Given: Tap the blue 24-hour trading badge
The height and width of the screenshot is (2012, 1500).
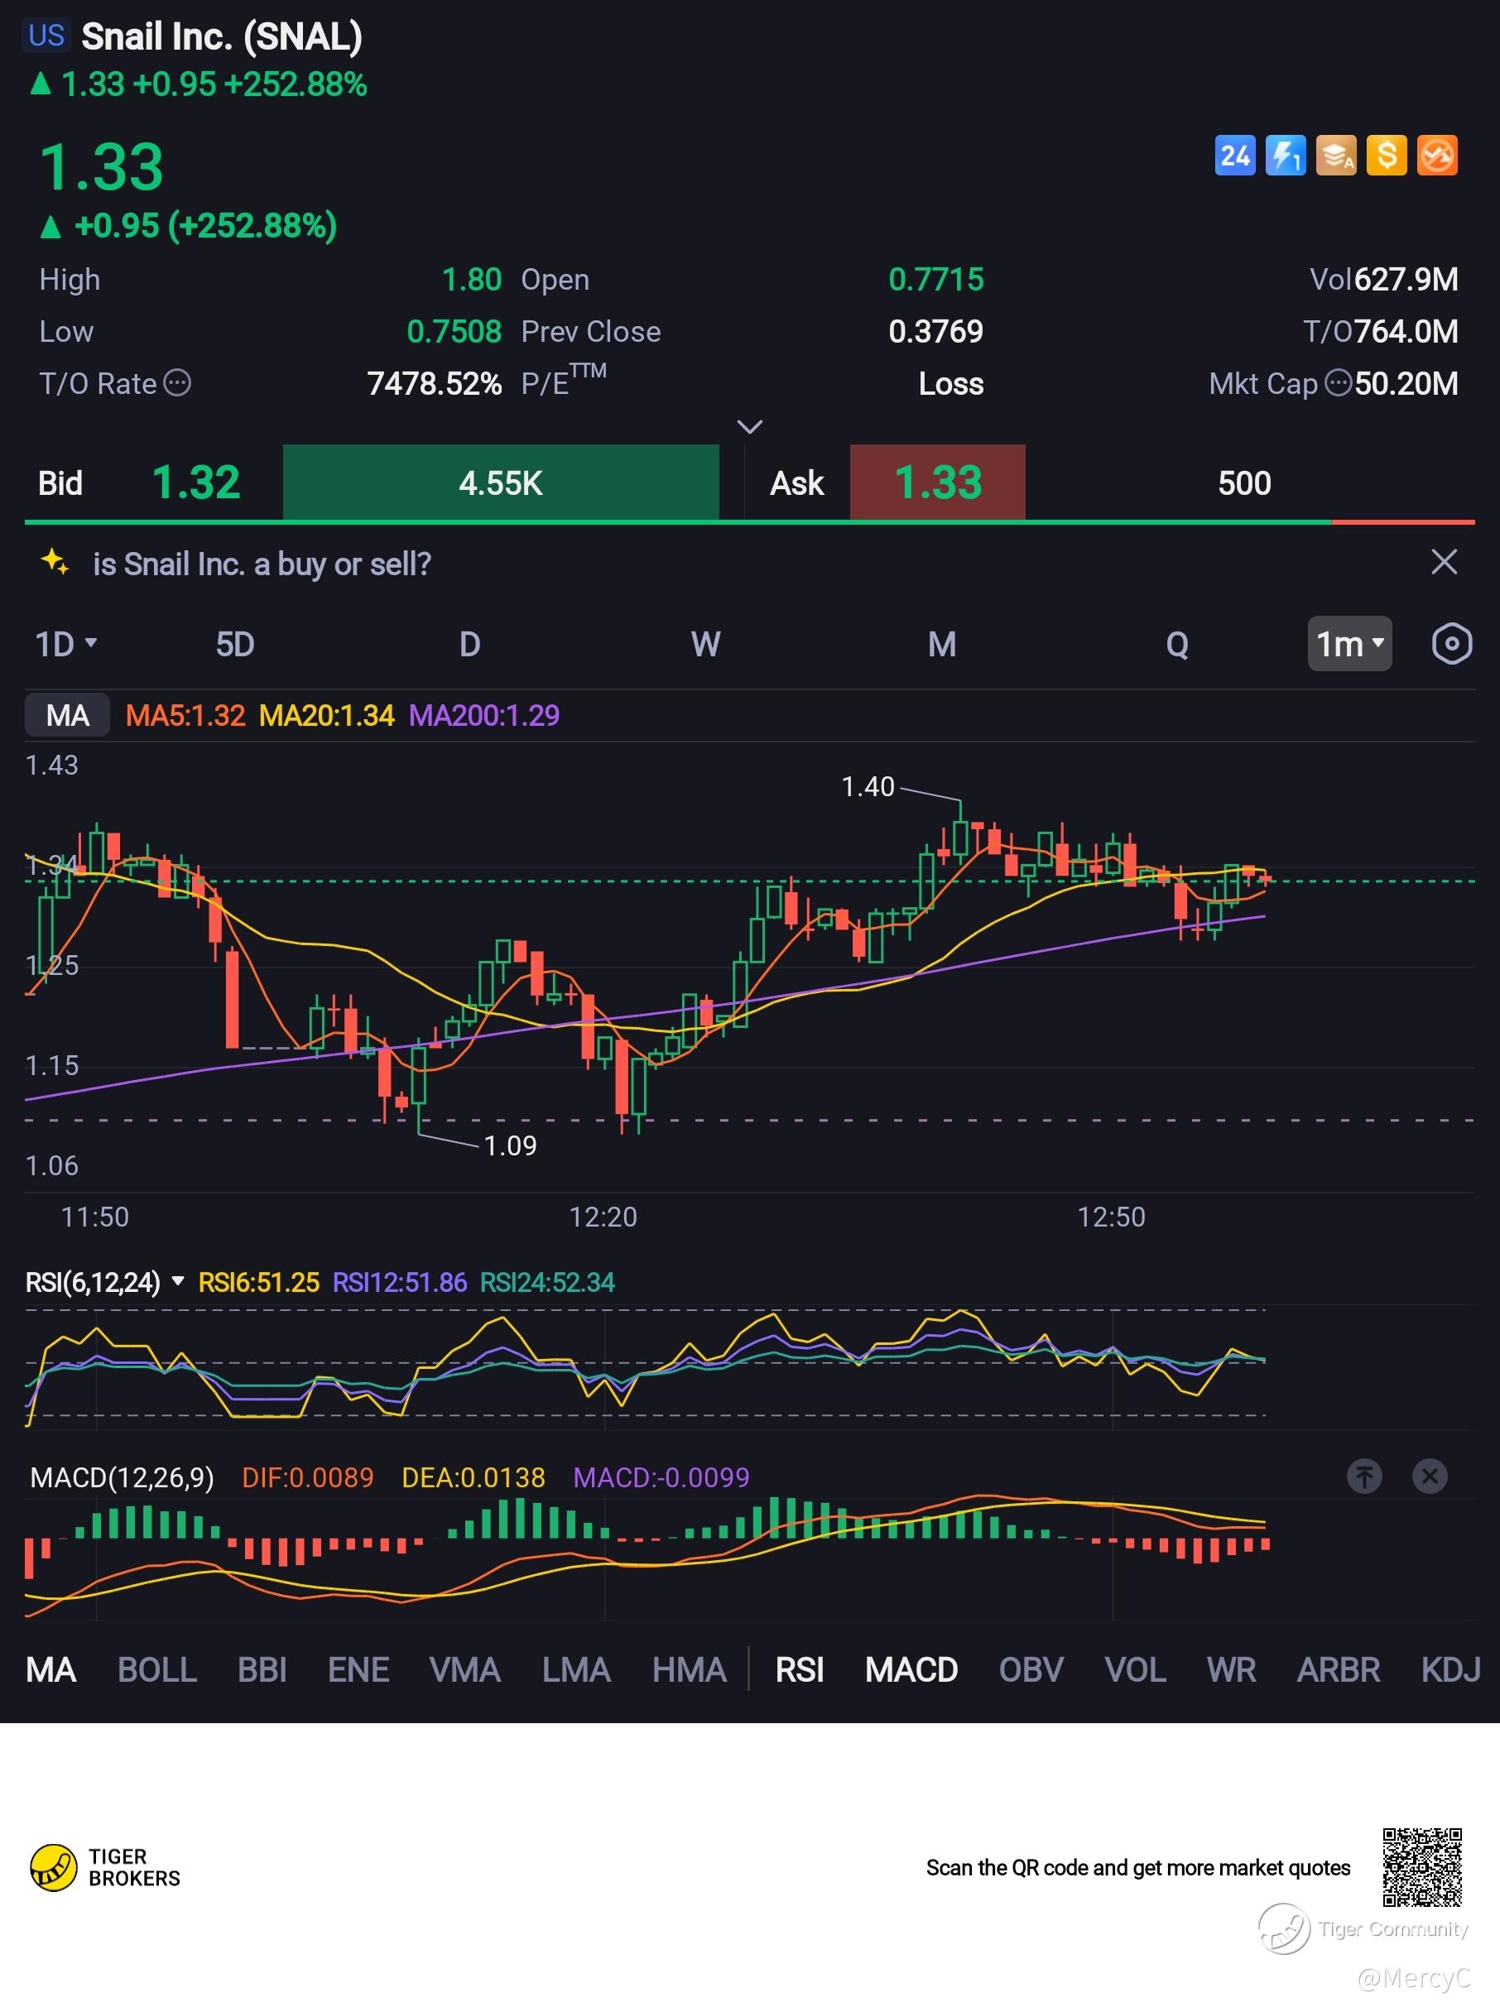Looking at the screenshot, I should point(1234,156).
